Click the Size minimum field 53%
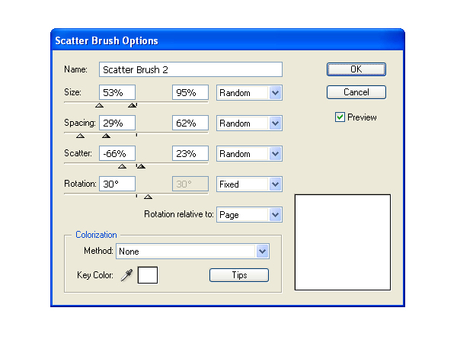Image resolution: width=457 pixels, height=343 pixels. coord(117,92)
